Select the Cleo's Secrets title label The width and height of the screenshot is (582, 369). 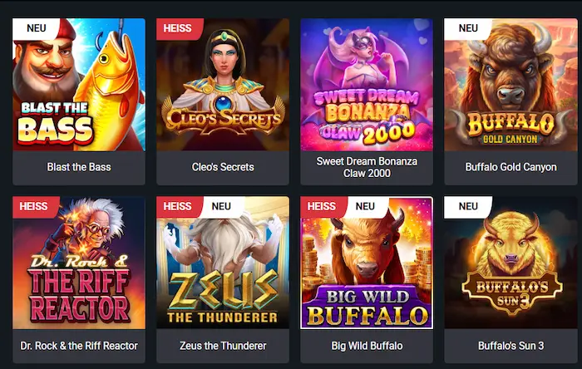coord(223,167)
